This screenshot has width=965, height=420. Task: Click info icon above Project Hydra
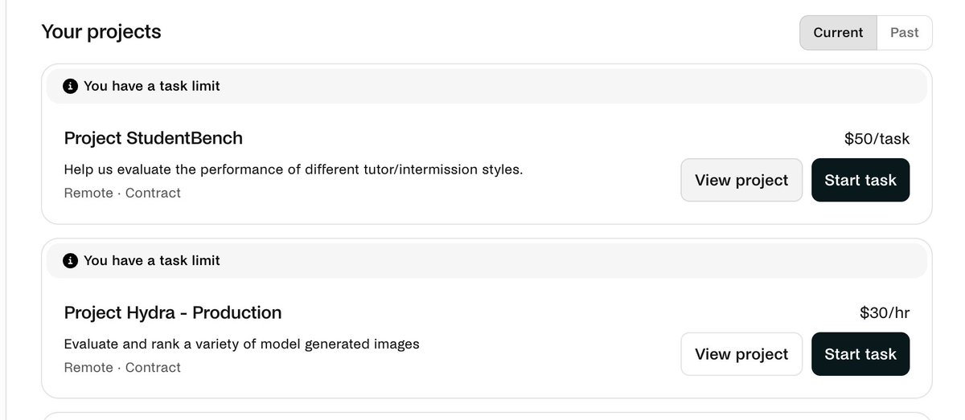point(71,260)
